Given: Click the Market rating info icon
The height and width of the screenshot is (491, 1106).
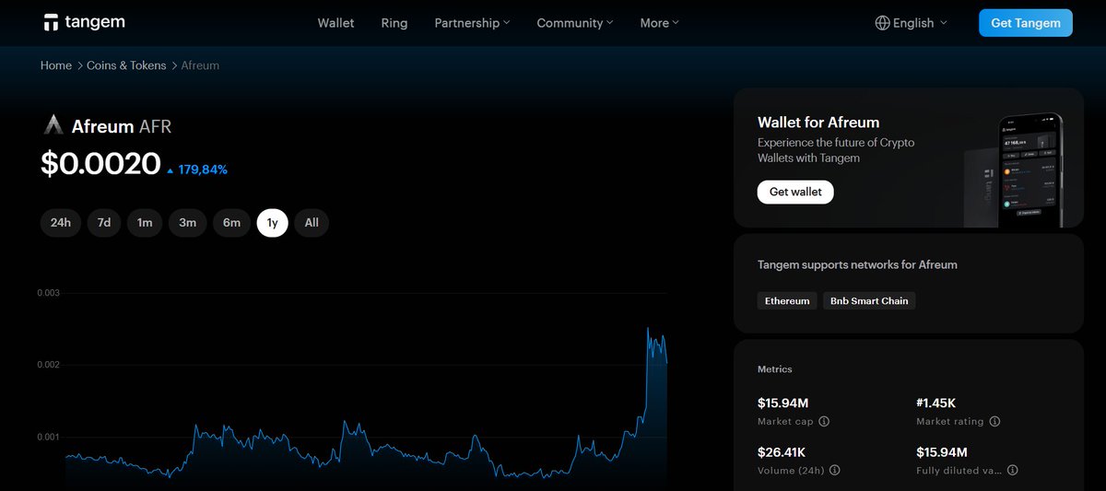Looking at the screenshot, I should 994,421.
